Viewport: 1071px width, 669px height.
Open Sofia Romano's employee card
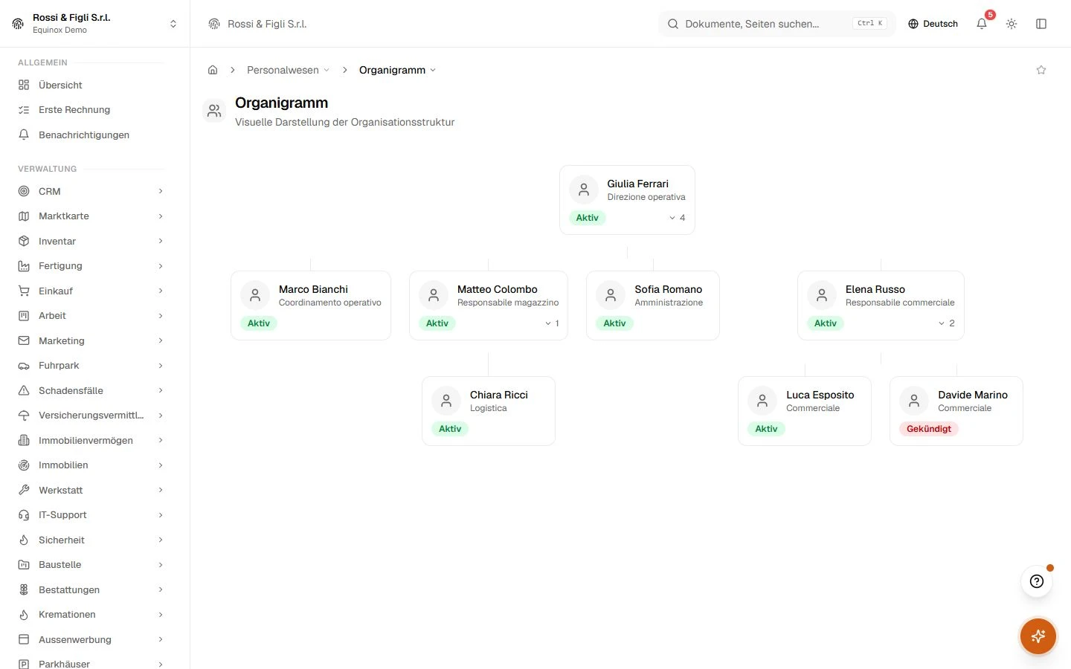coord(653,306)
